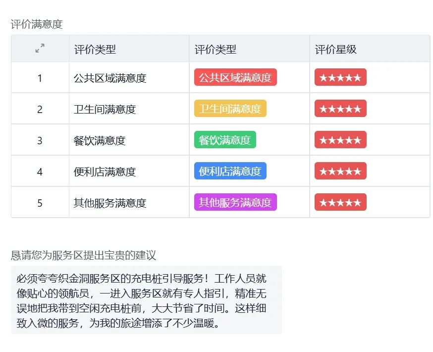Select the star rating for 餐饮满意度 row
433x352 pixels.
(340, 140)
